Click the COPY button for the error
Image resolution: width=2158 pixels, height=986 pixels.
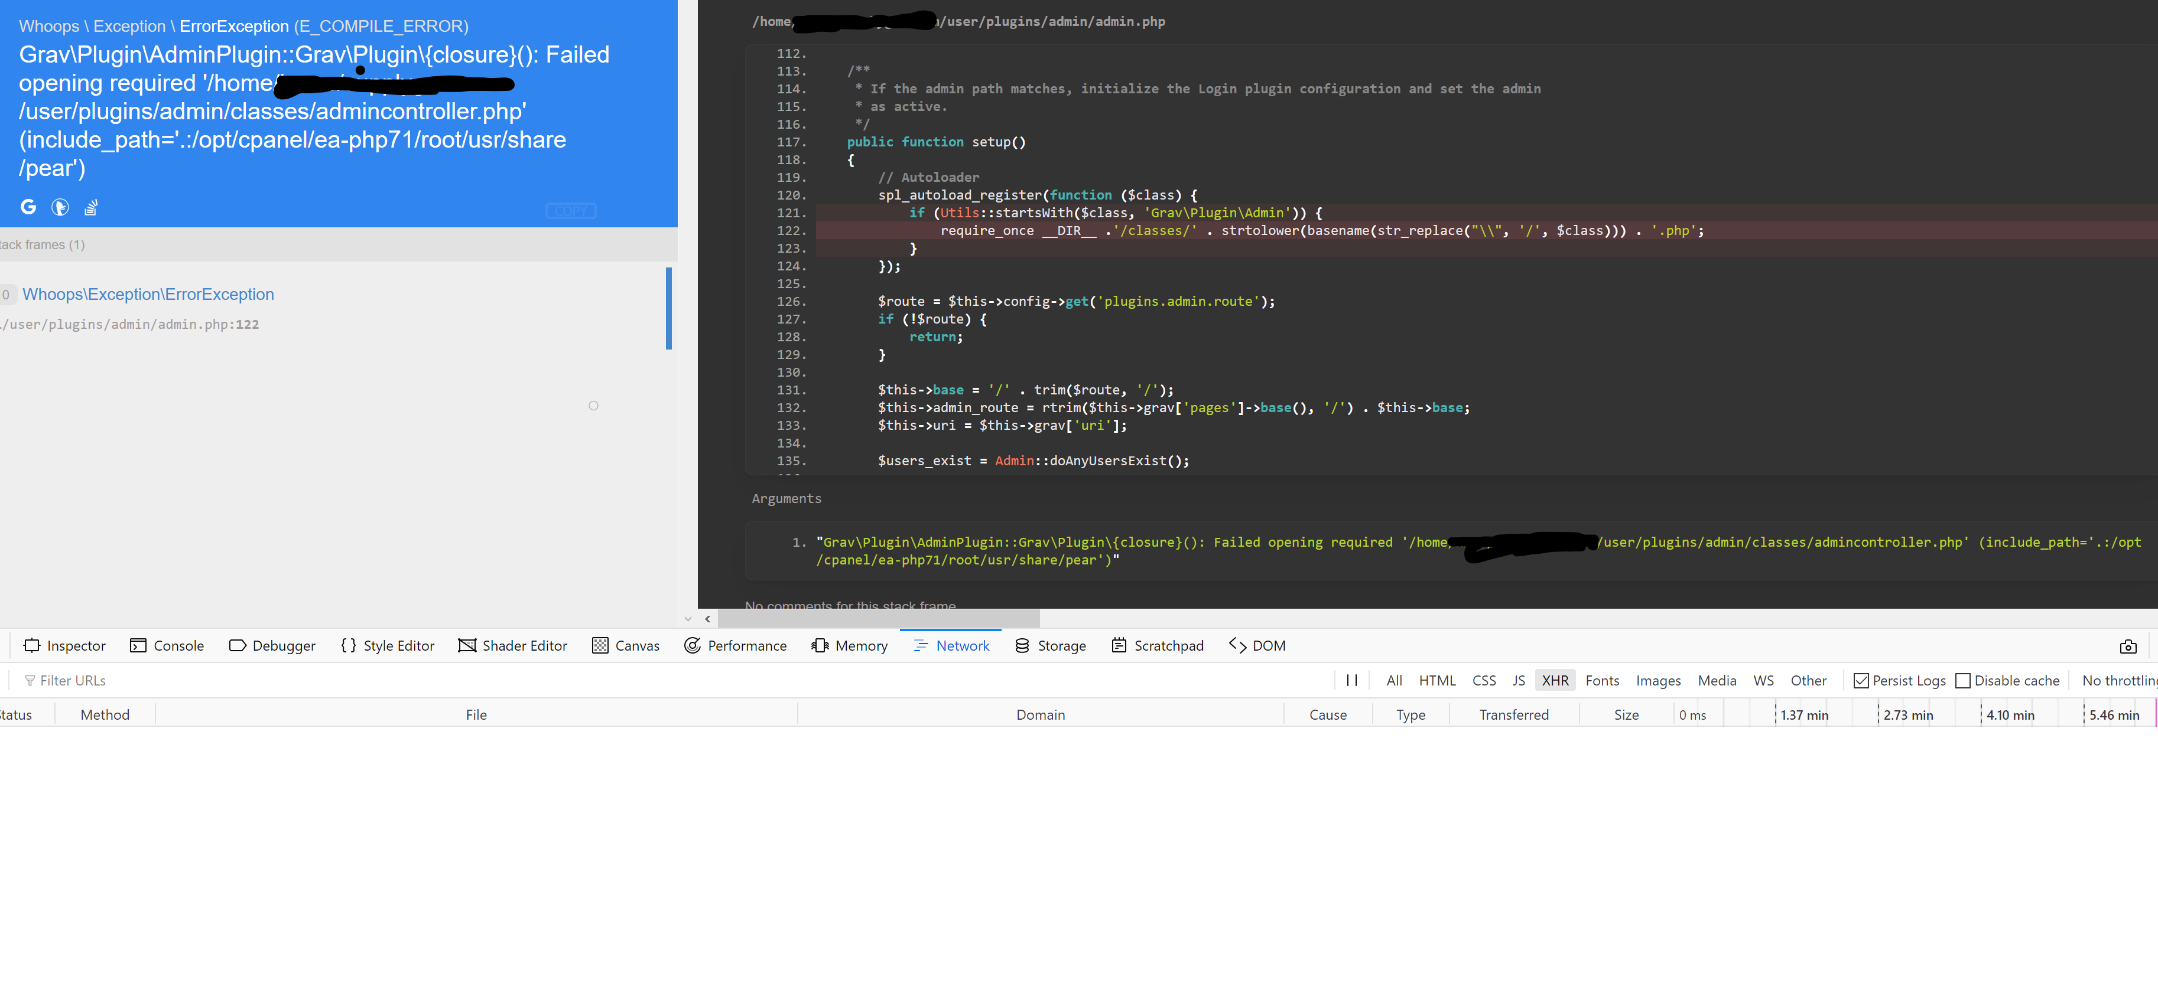[x=570, y=210]
